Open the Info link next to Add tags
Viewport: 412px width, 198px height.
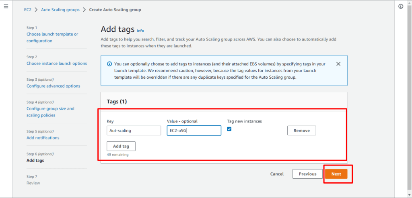click(140, 31)
